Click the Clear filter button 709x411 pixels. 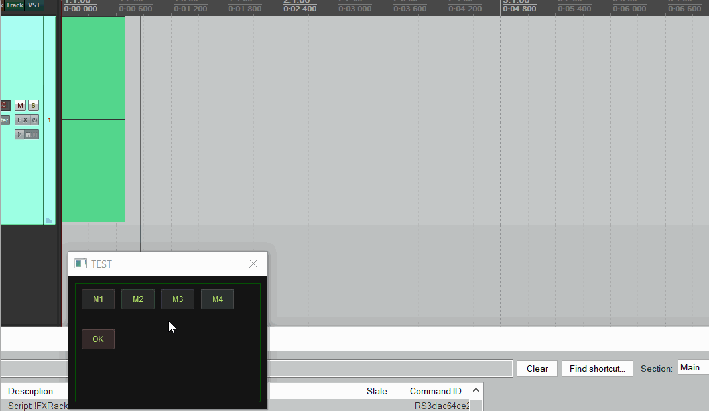click(537, 369)
